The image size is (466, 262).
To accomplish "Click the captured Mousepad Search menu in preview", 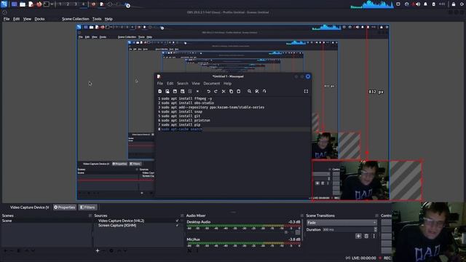I will pos(183,84).
